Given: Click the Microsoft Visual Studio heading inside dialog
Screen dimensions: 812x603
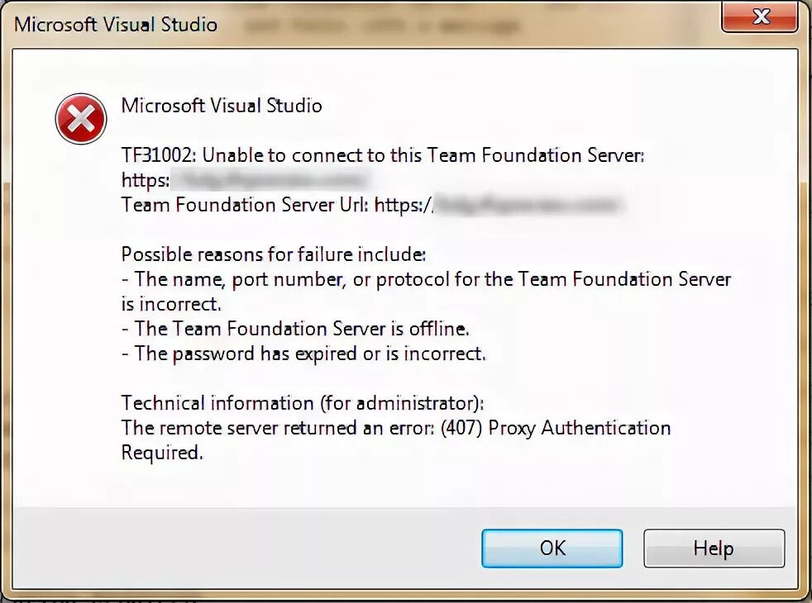Looking at the screenshot, I should (222, 106).
